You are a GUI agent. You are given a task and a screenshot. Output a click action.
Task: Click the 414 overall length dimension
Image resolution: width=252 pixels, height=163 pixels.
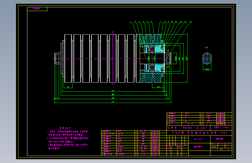pyautogui.click(x=113, y=102)
